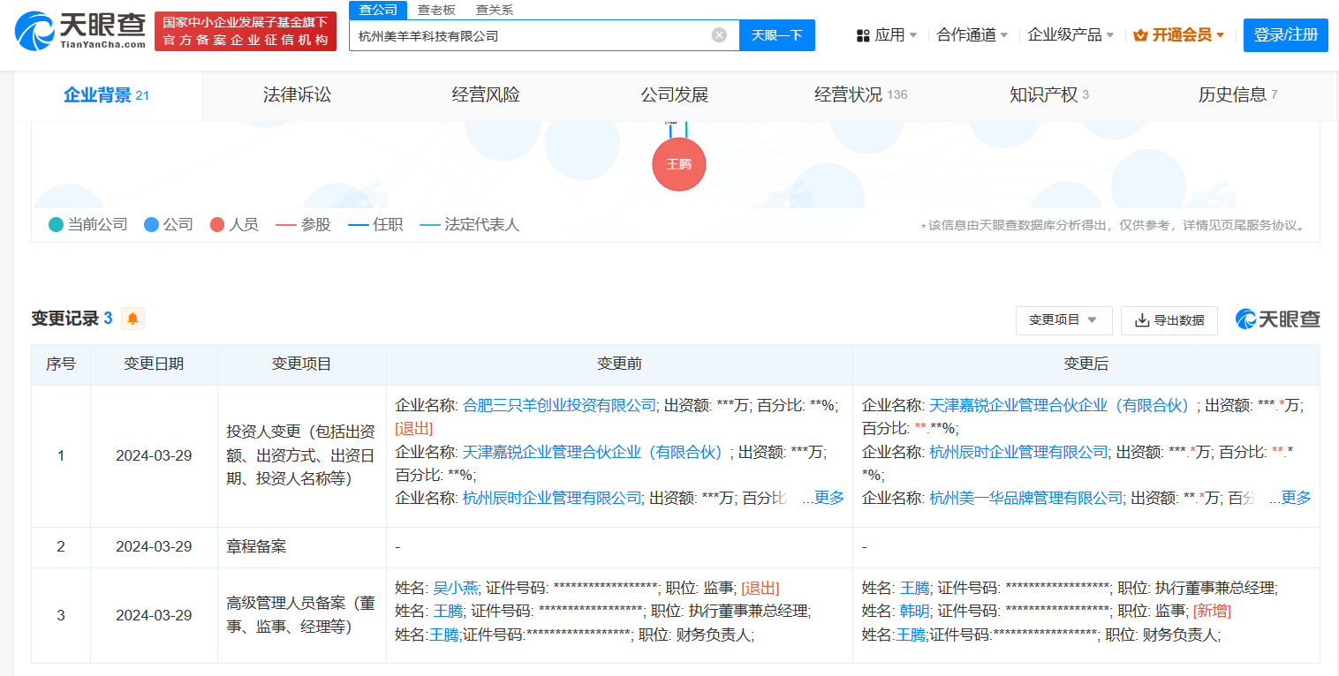
Task: Click the 人员 legend item
Action: pyautogui.click(x=234, y=225)
